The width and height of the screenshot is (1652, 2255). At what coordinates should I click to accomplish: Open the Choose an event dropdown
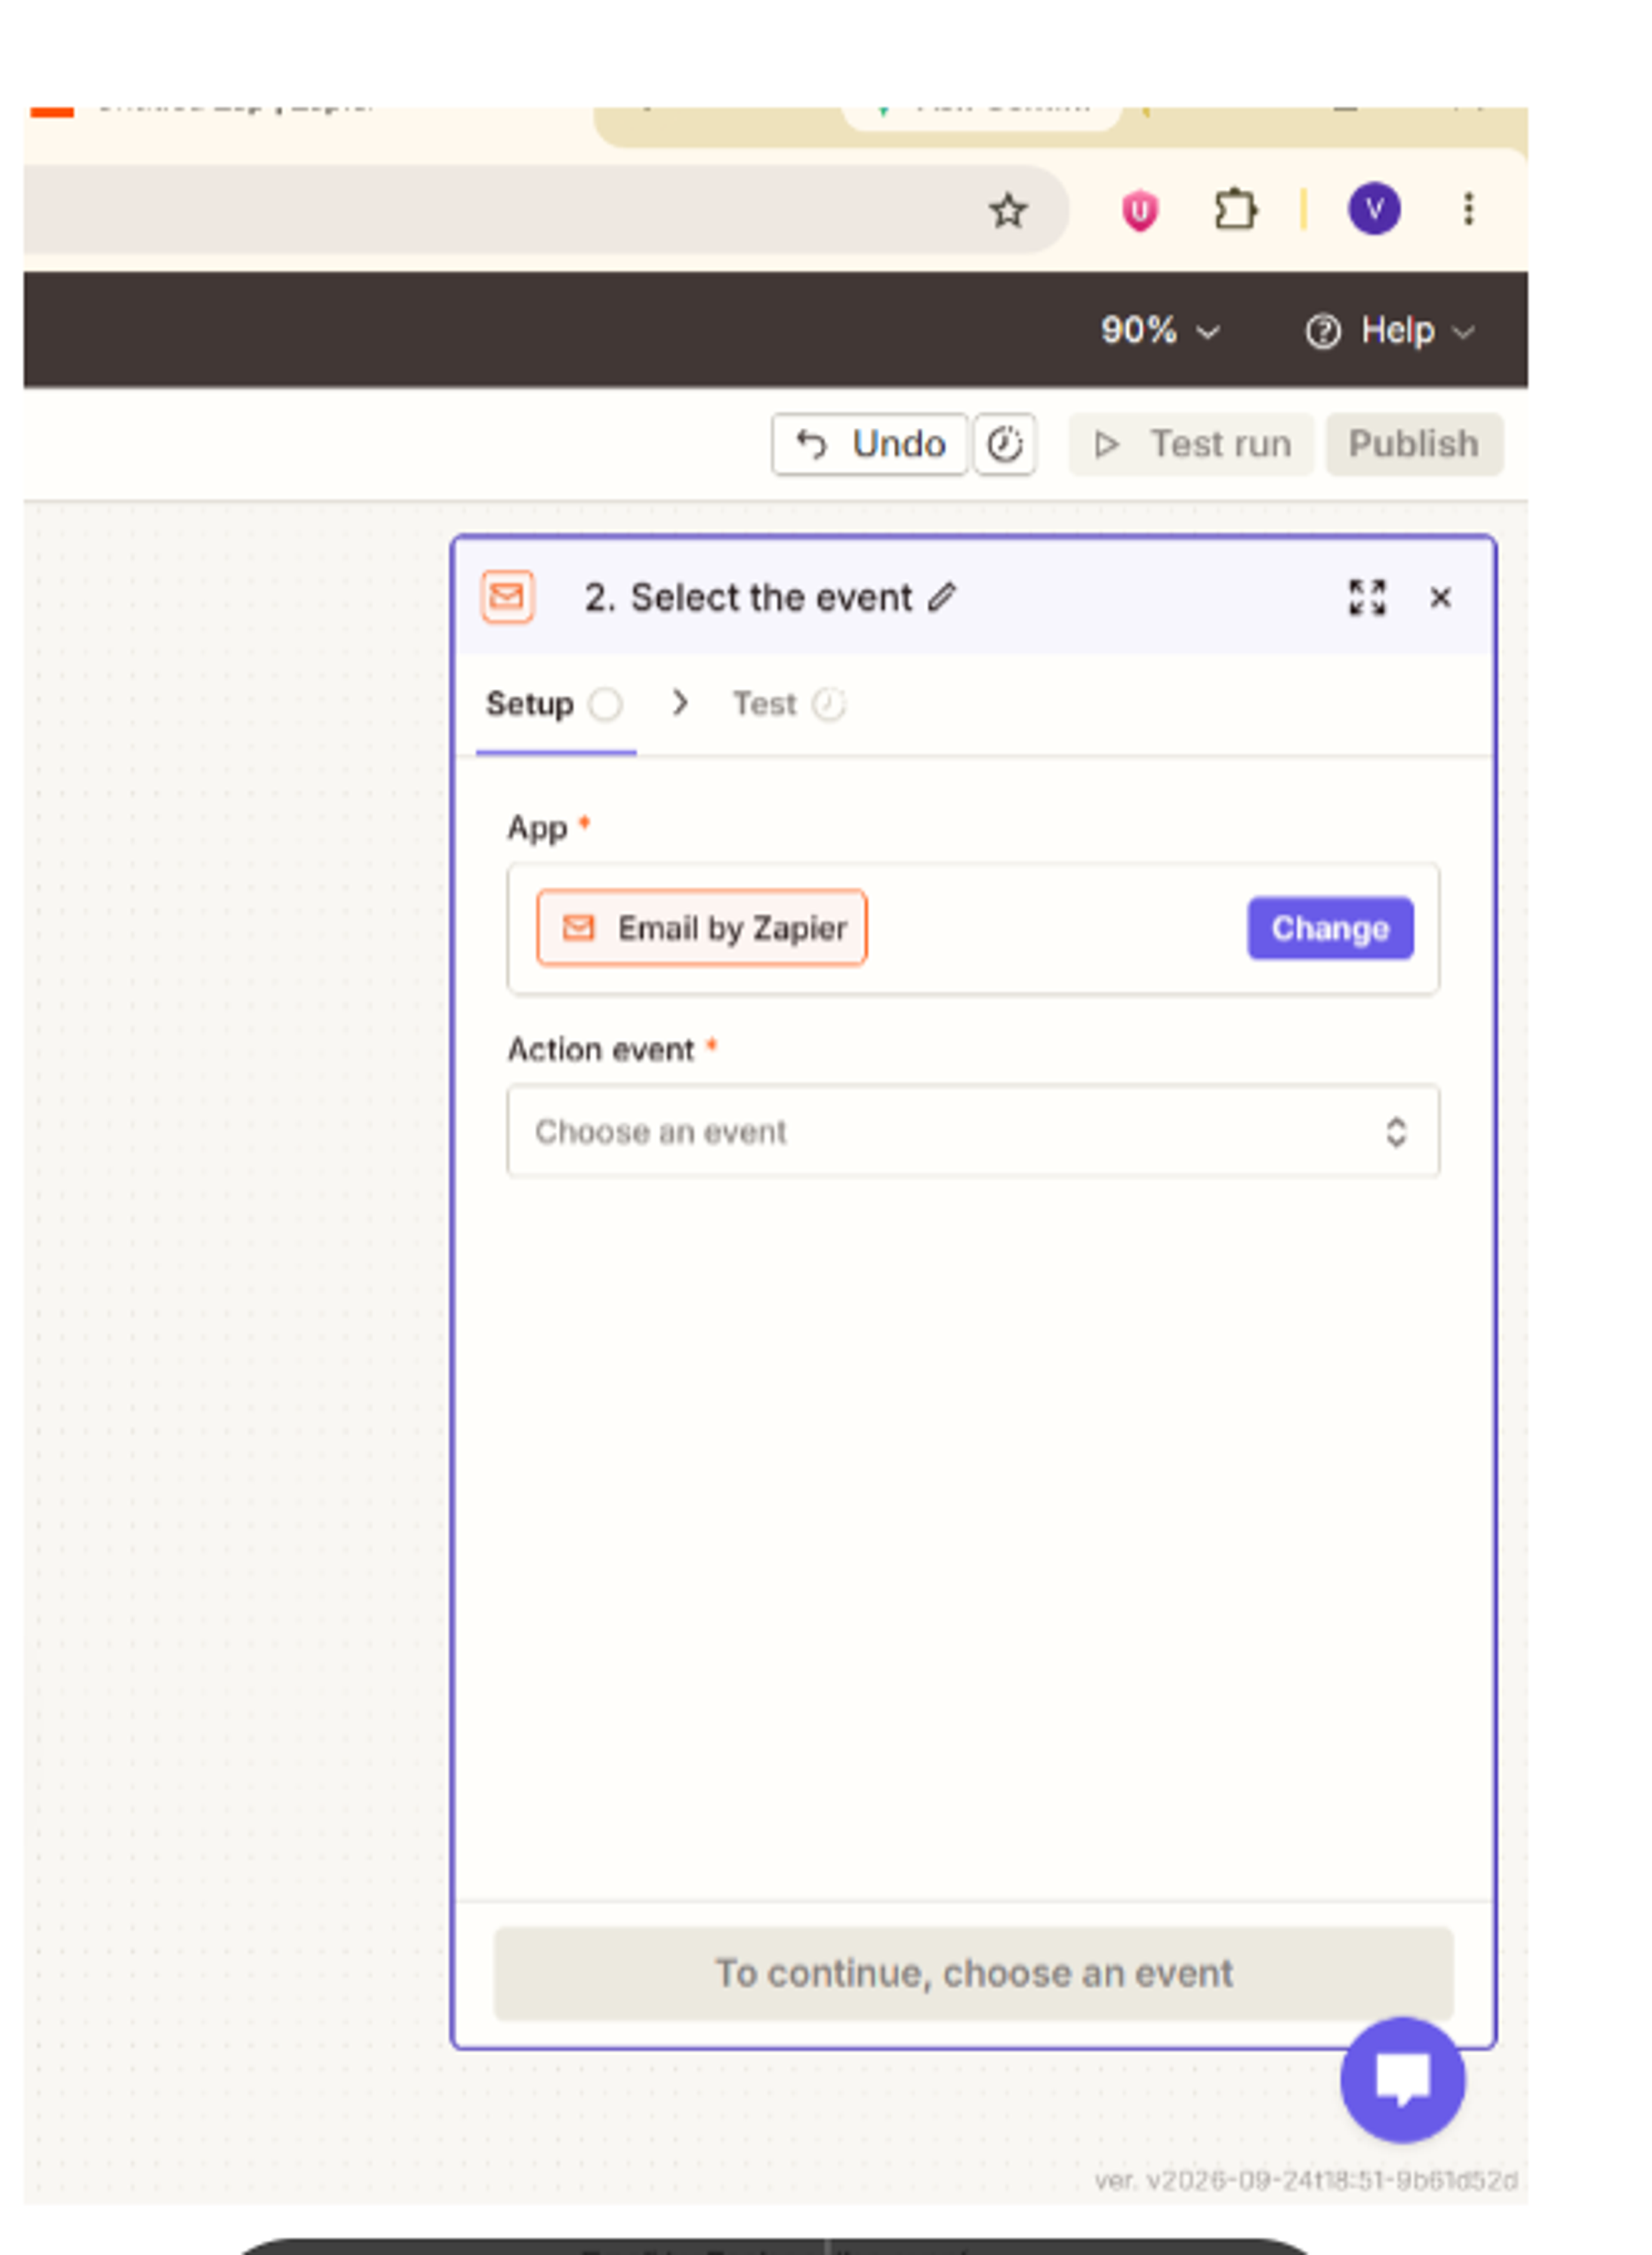click(973, 1131)
